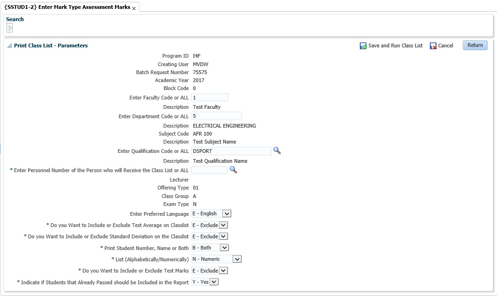This screenshot has width=498, height=296.
Task: Close the Enter Mark Type Assessment Marks tab
Action: click(134, 8)
